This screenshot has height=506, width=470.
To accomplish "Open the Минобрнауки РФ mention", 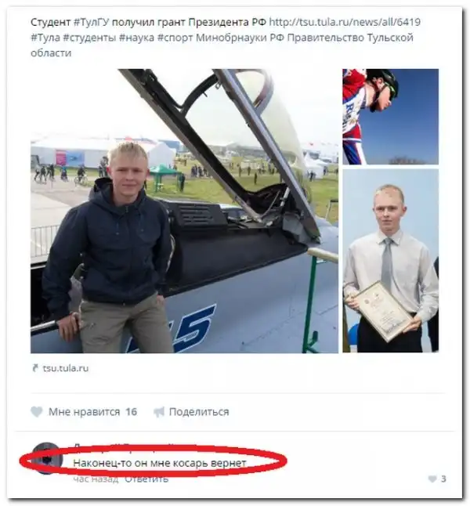I will (240, 38).
